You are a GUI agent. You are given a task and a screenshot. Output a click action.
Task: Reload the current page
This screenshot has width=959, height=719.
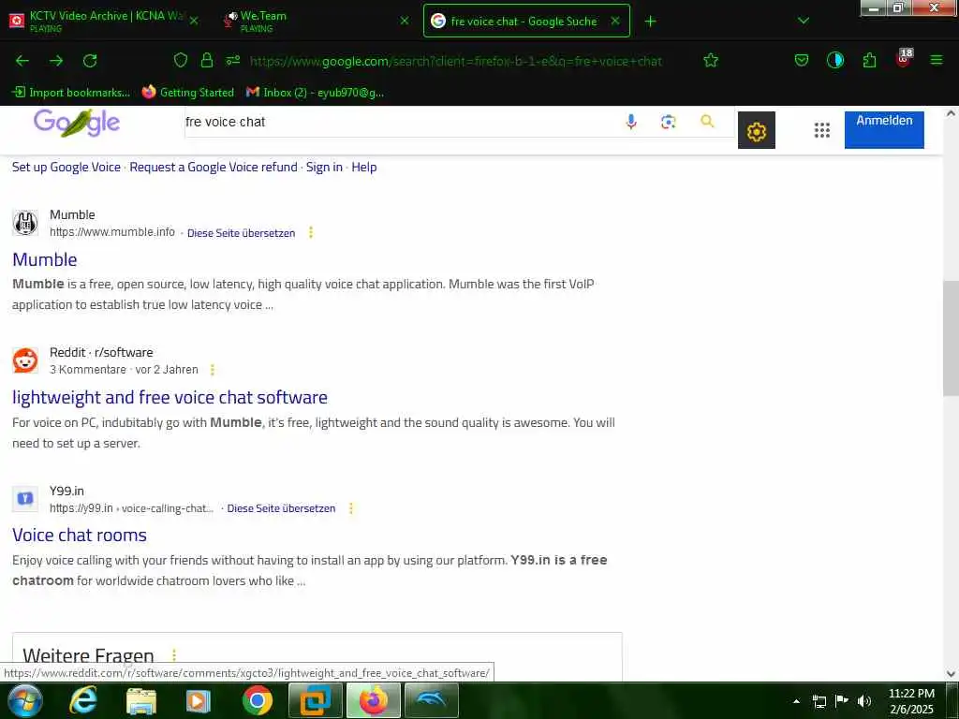coord(90,61)
